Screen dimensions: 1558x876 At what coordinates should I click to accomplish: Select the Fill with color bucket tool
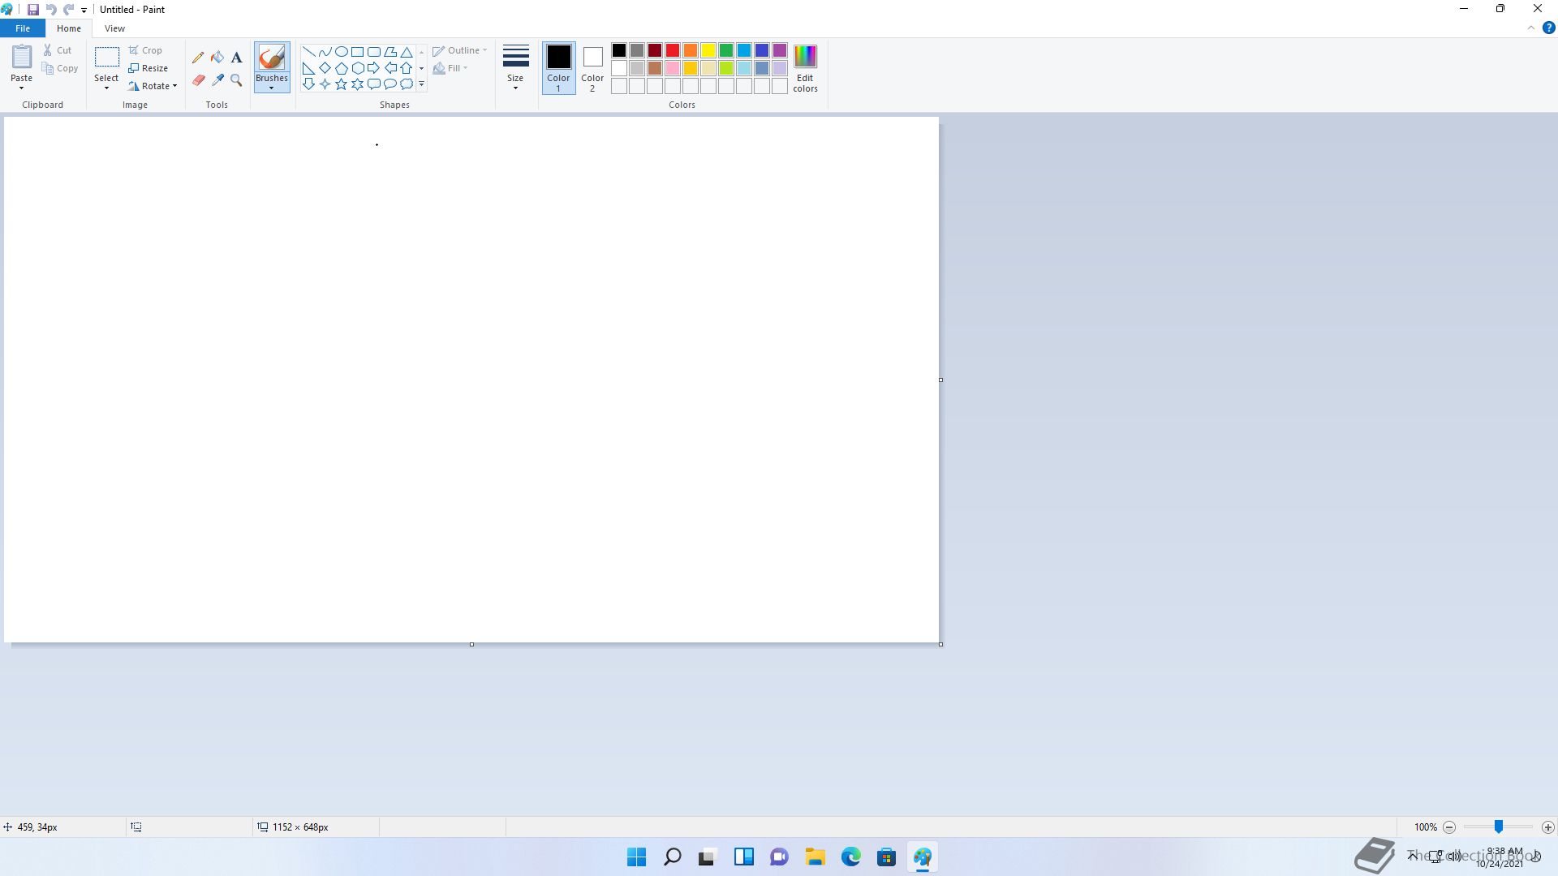point(217,58)
